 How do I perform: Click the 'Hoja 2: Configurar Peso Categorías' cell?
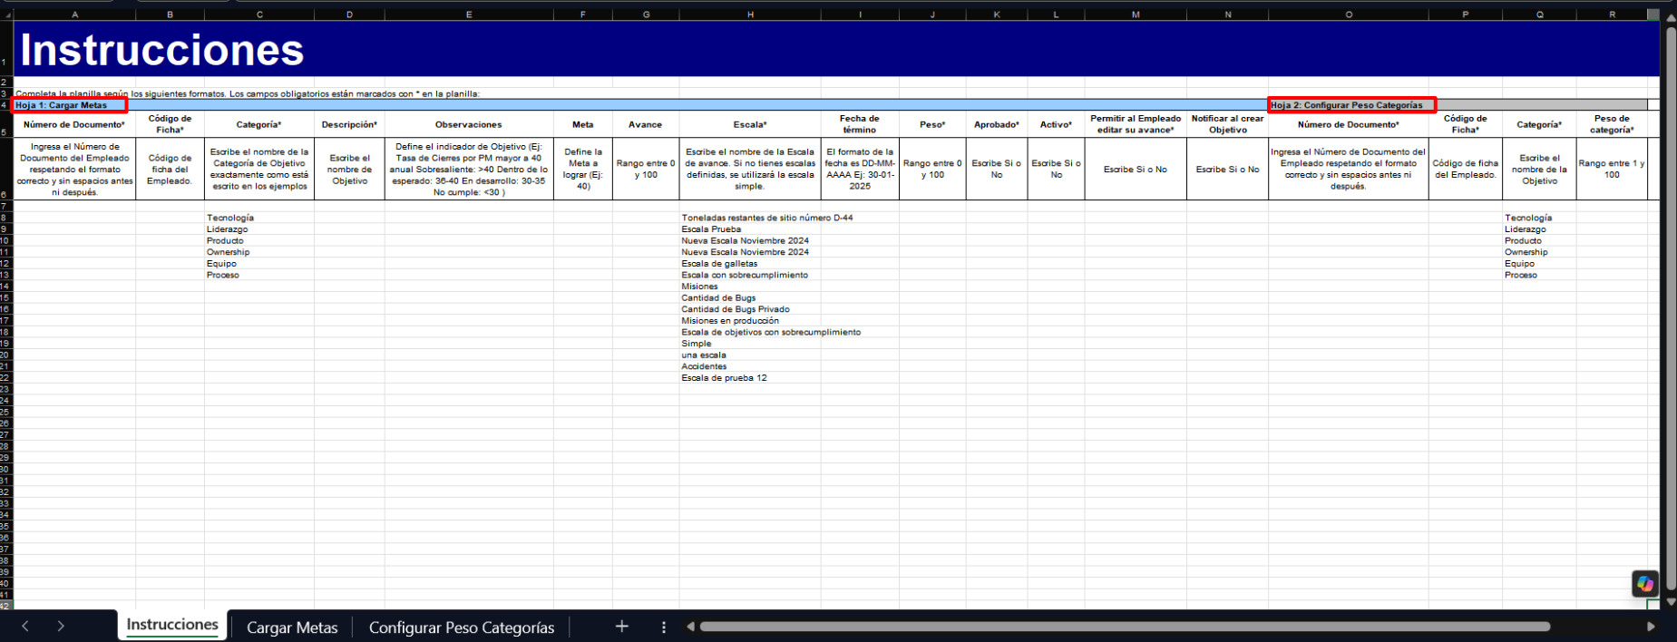[1350, 105]
